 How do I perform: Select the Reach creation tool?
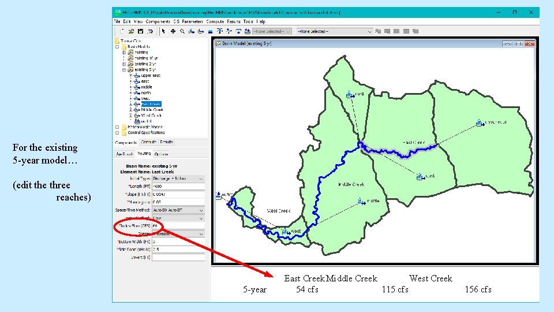pos(201,31)
